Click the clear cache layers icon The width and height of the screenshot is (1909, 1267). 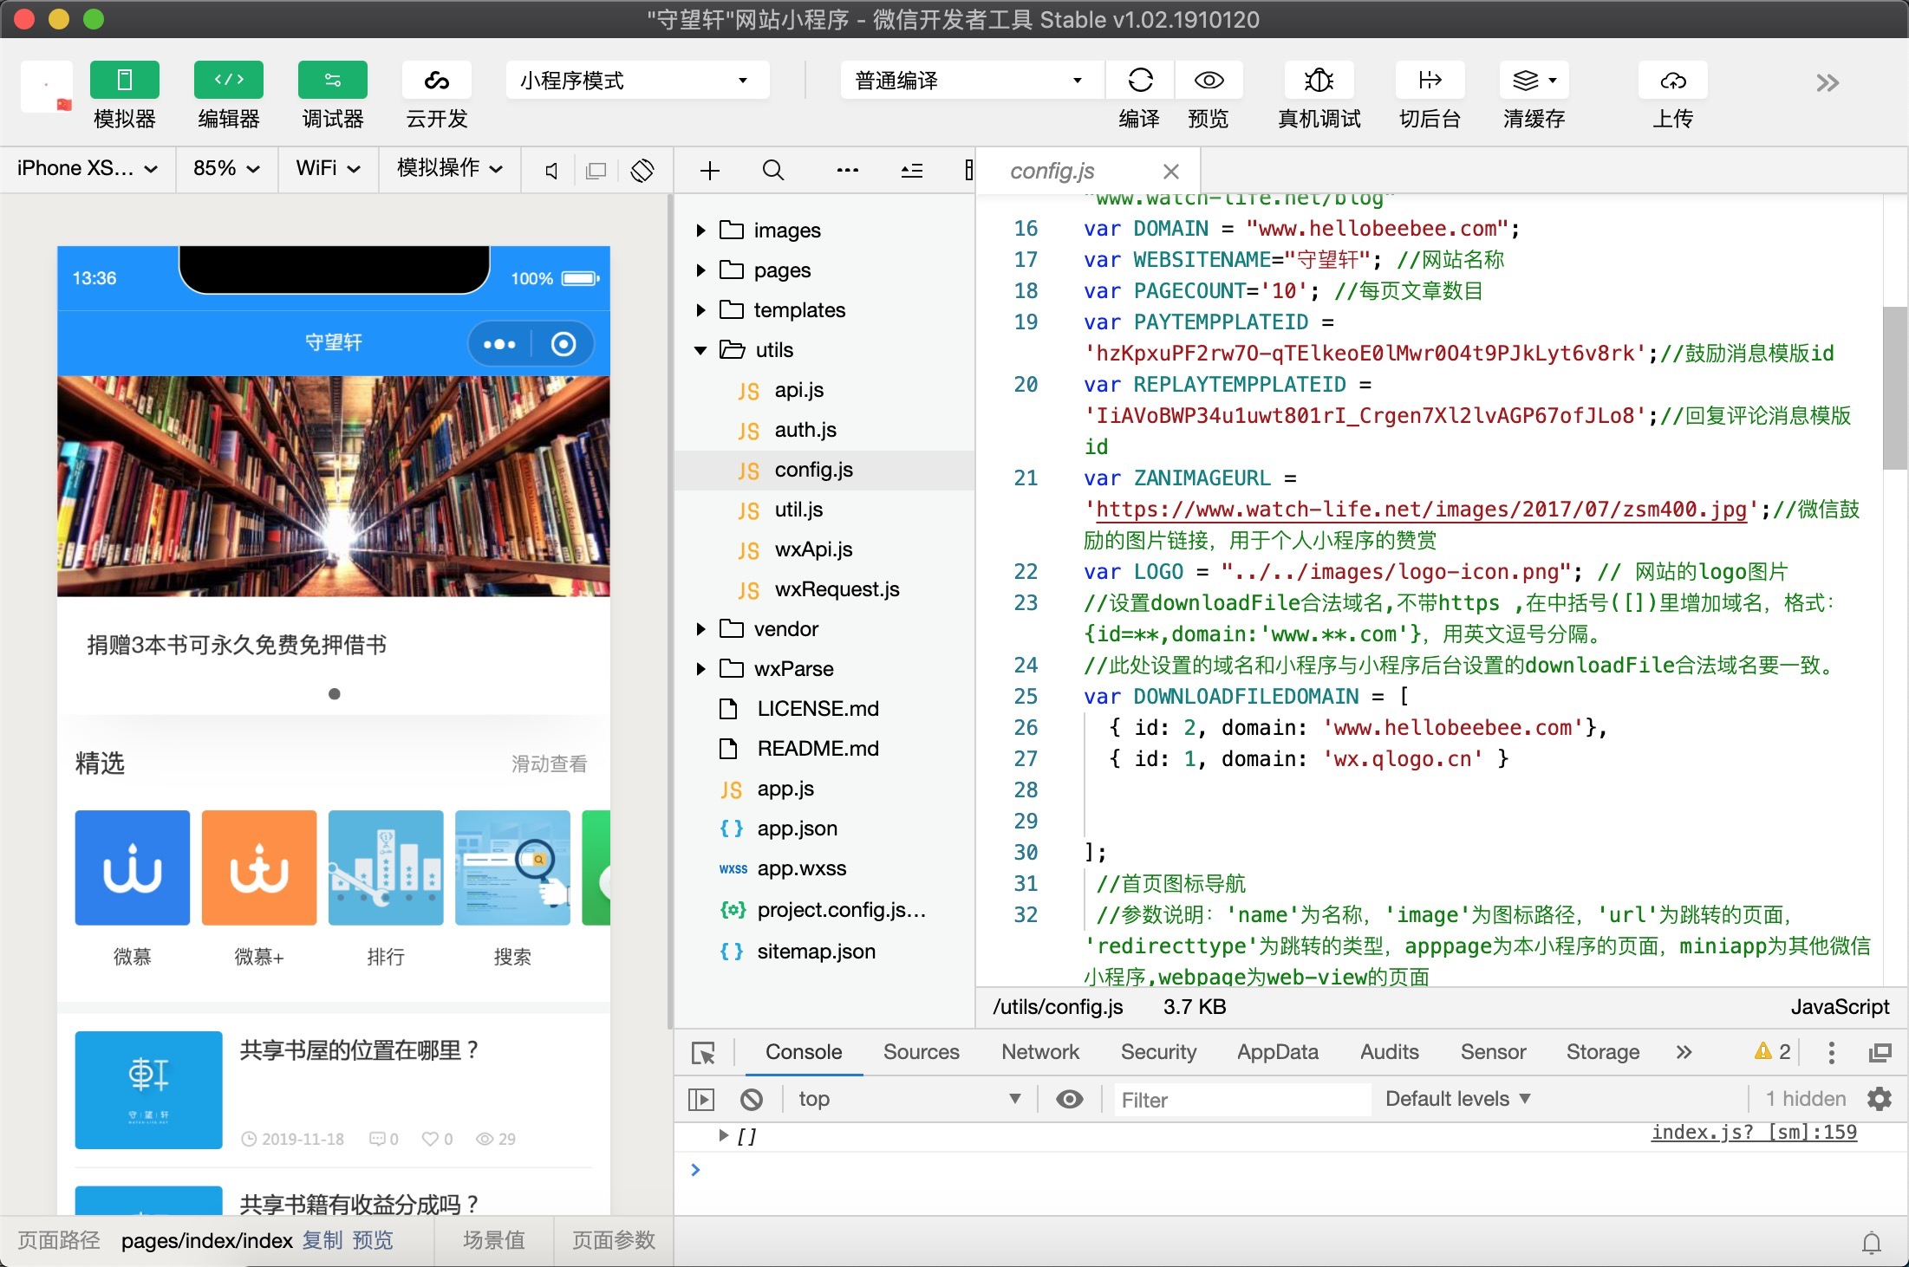1527,81
